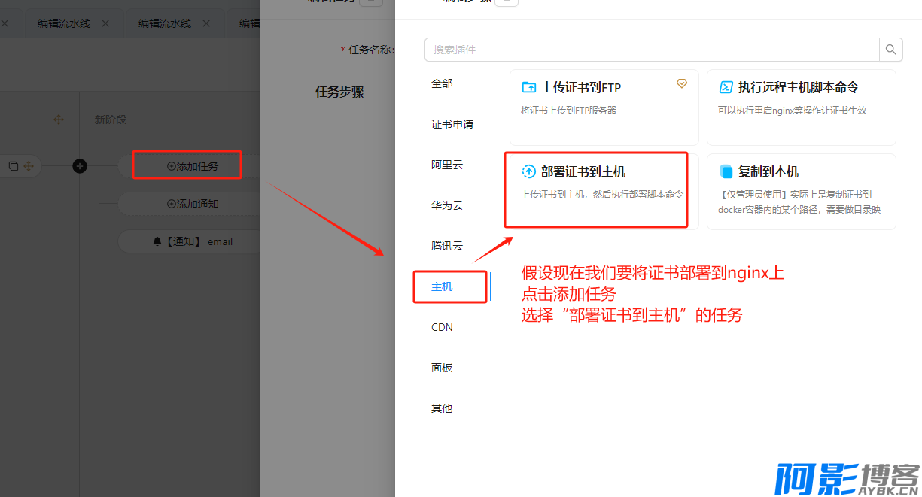The height and width of the screenshot is (497, 922).
Task: Select the 阿里云 category
Action: click(x=446, y=165)
